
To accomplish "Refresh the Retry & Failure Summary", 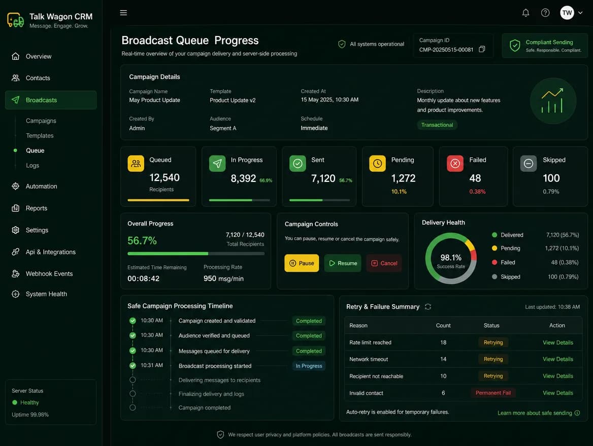I will 427,307.
